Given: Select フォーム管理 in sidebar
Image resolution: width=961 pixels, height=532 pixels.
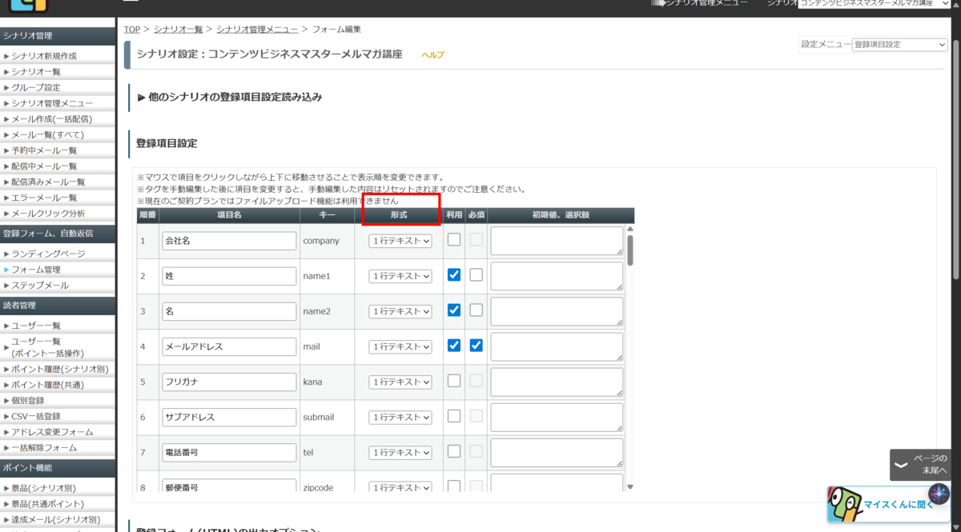Looking at the screenshot, I should (36, 270).
